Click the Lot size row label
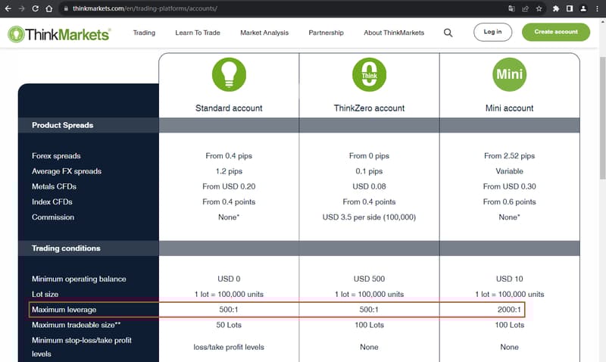Viewport: 606px width, 362px height. click(x=45, y=294)
